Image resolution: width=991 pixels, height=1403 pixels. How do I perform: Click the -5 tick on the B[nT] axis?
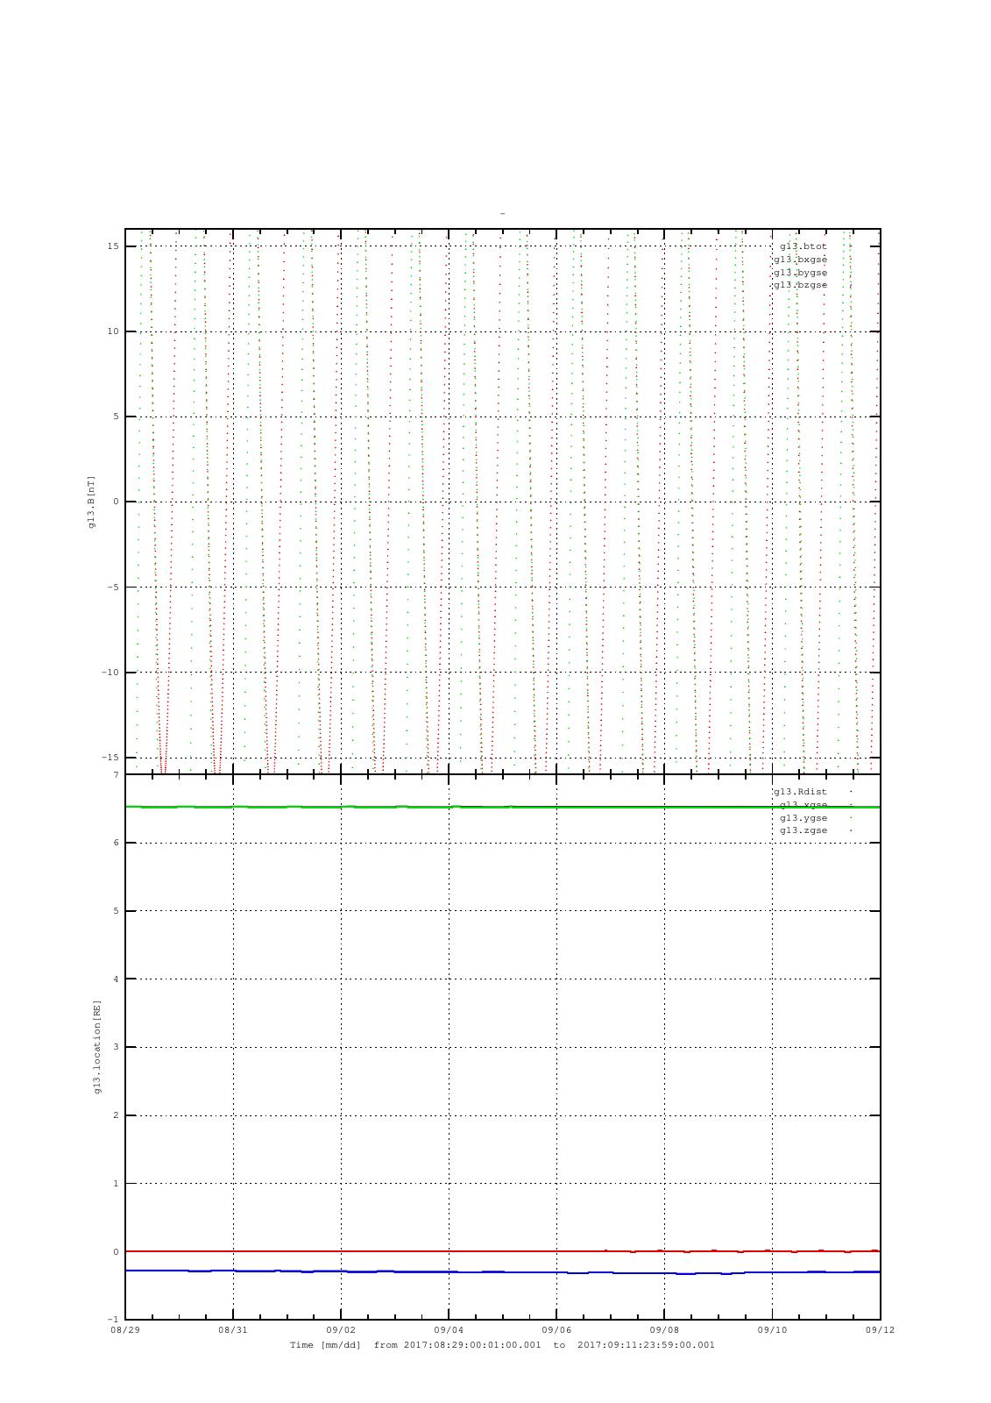click(x=113, y=588)
